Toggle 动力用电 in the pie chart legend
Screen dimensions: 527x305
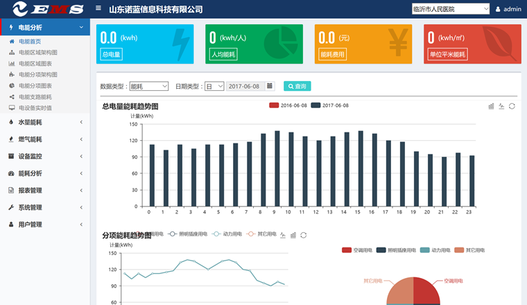pos(435,250)
